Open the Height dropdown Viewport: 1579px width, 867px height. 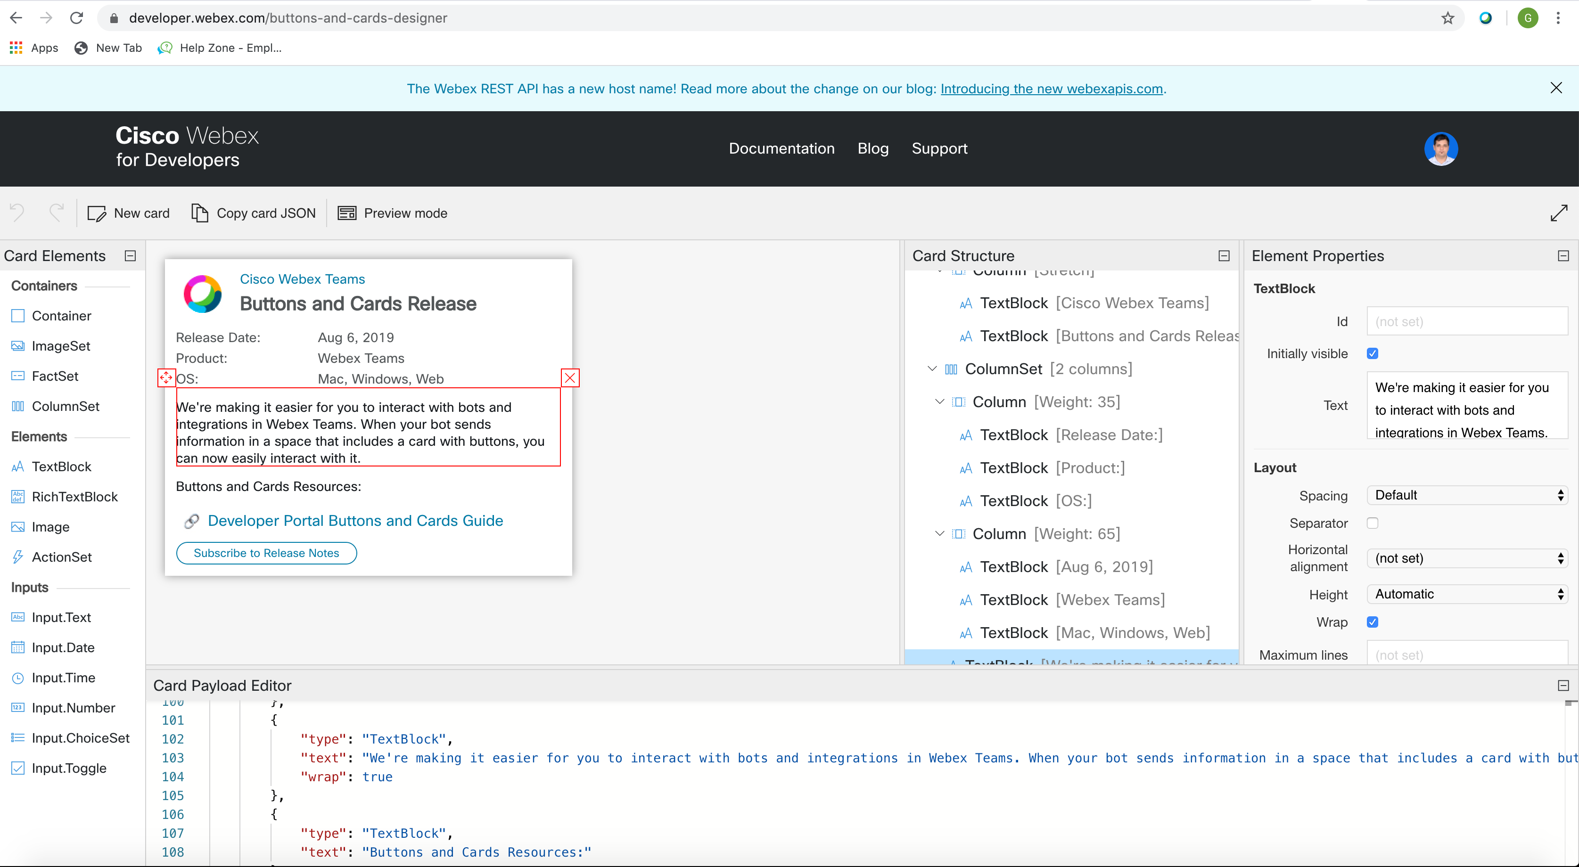point(1467,594)
